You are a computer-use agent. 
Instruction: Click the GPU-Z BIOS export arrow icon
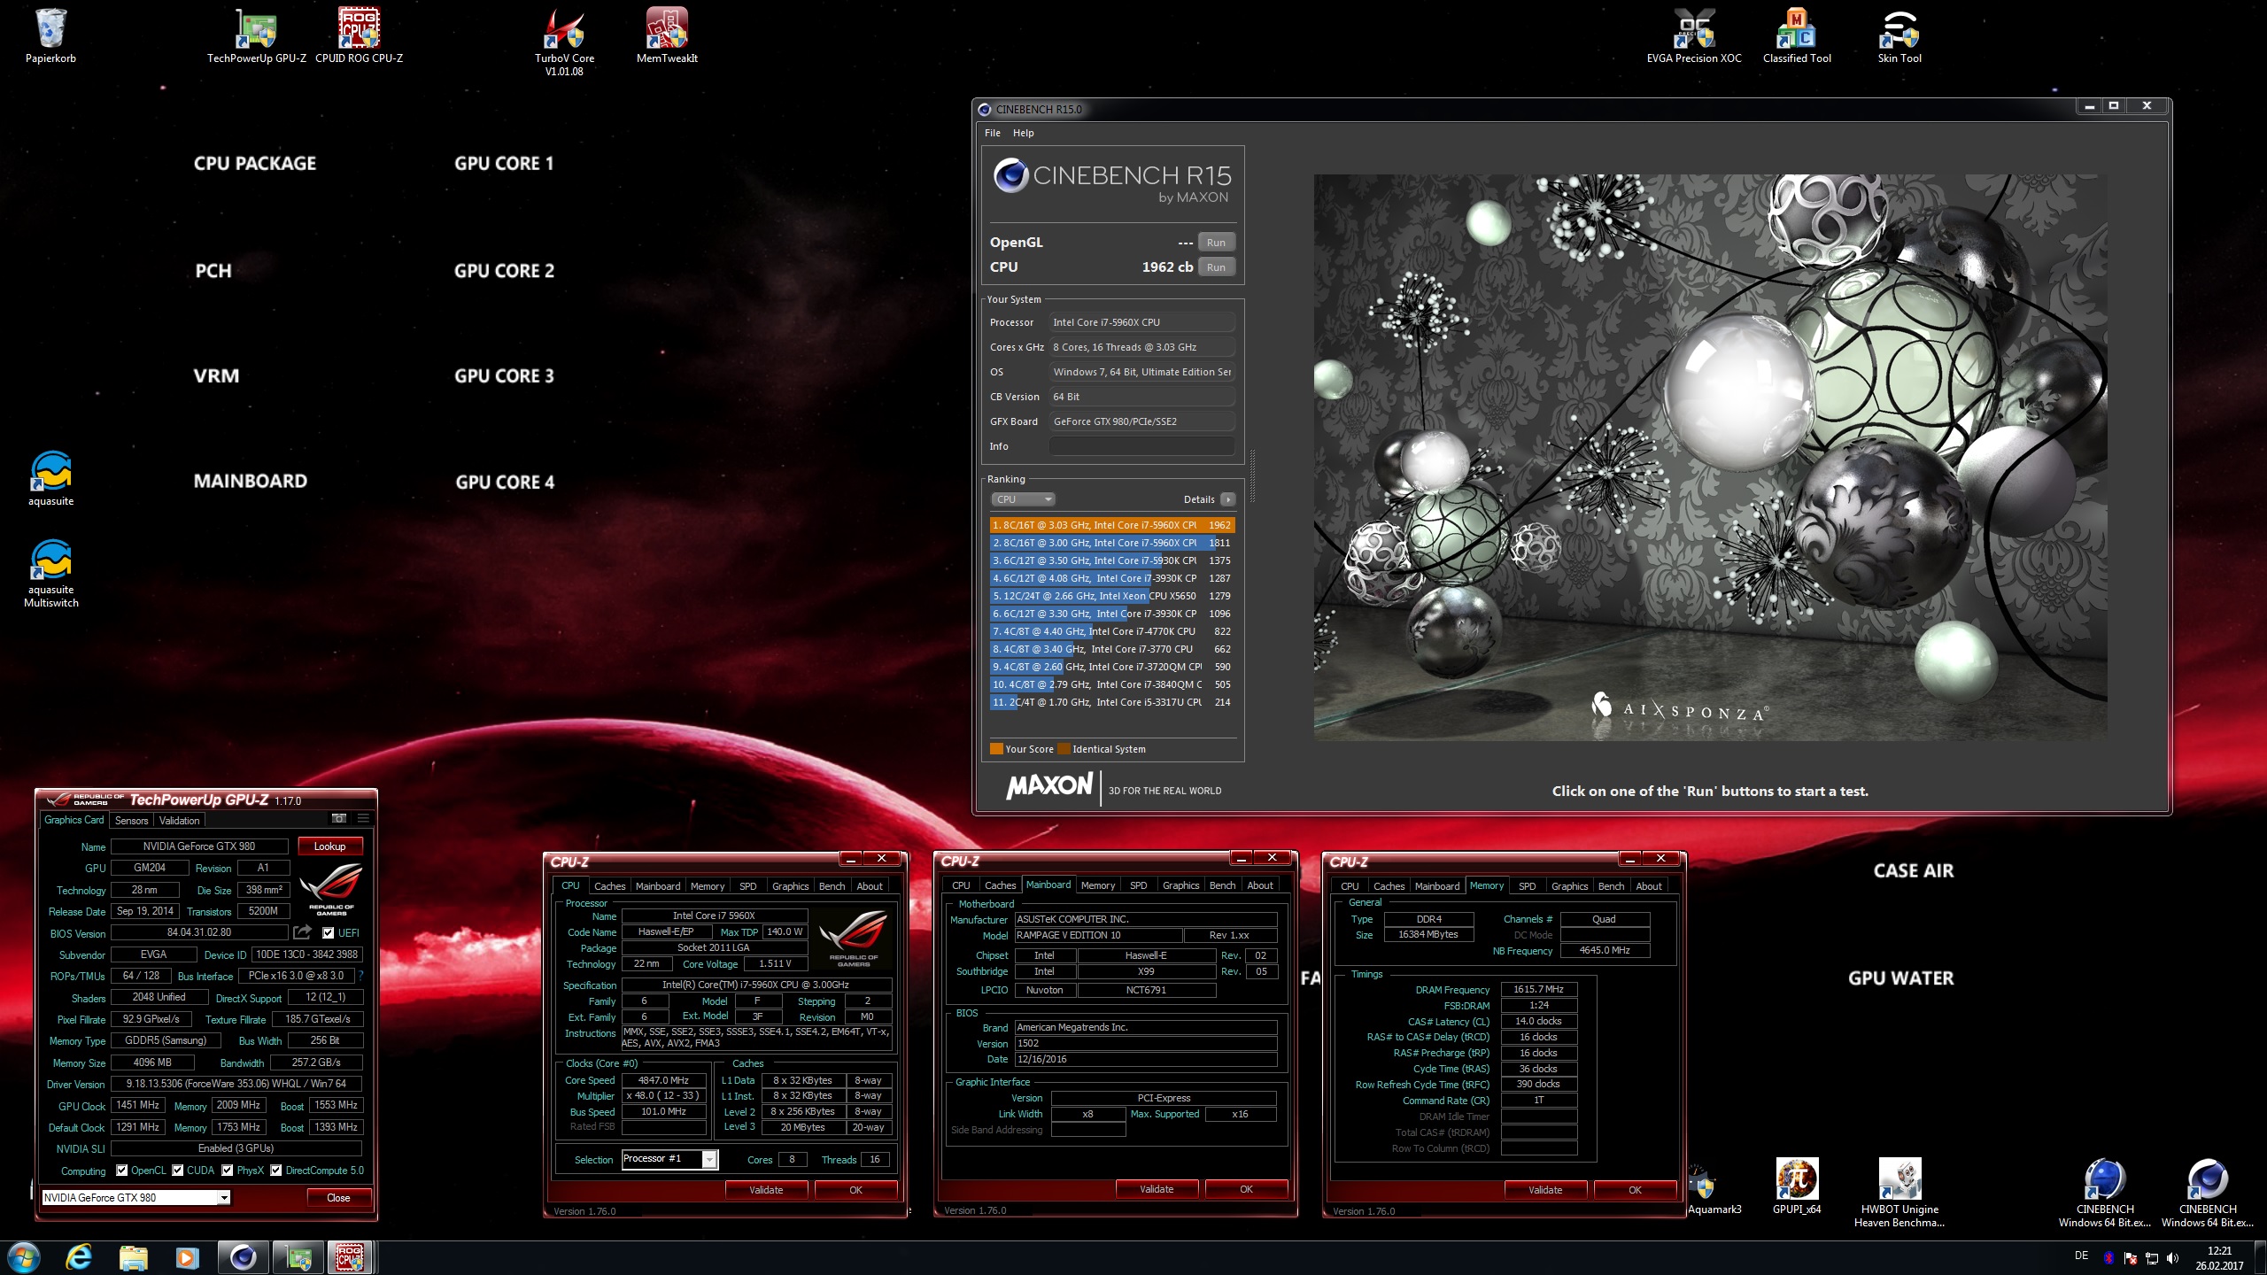coord(303,932)
